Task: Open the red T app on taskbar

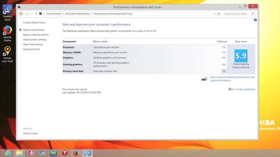Action: pyautogui.click(x=65, y=153)
